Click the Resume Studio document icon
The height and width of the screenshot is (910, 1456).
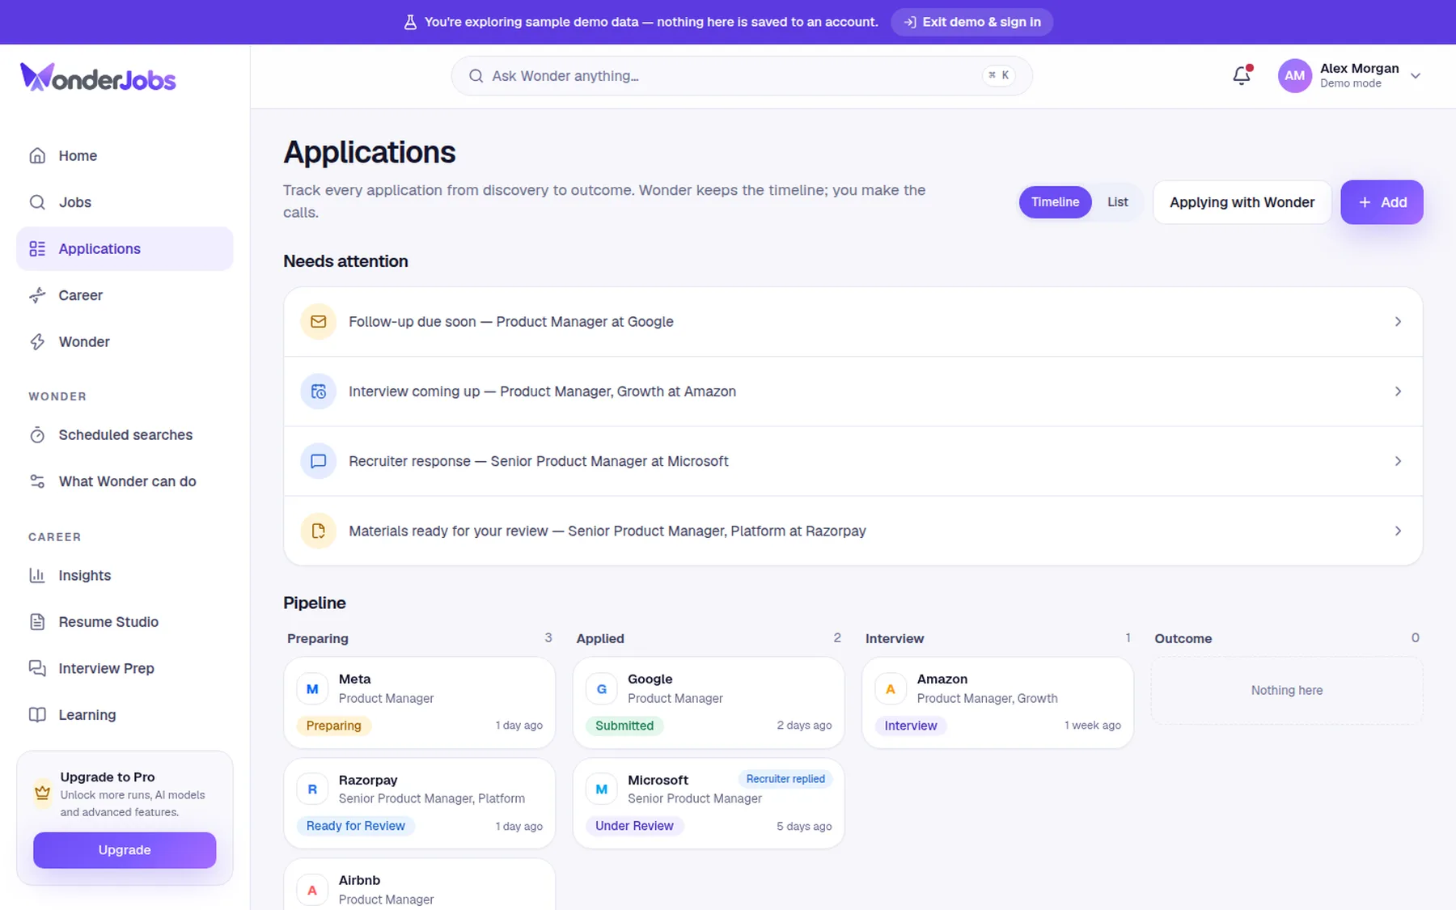[37, 622]
